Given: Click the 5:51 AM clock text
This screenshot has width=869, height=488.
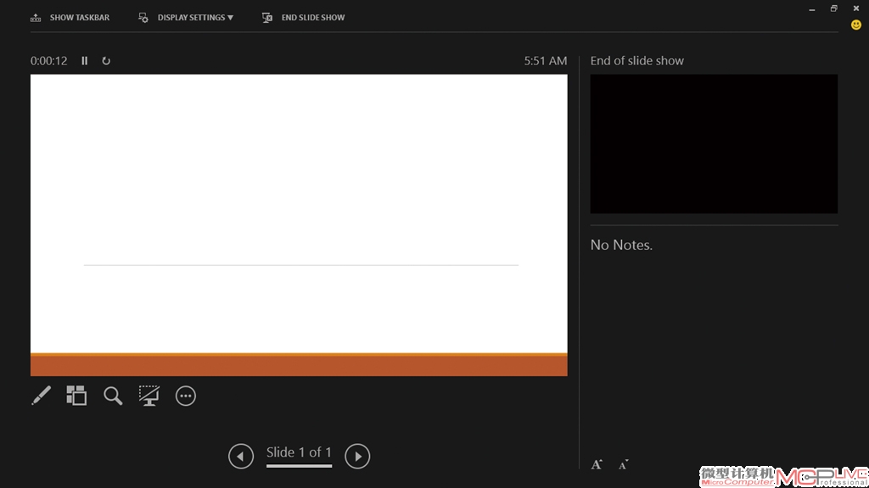Looking at the screenshot, I should (546, 61).
